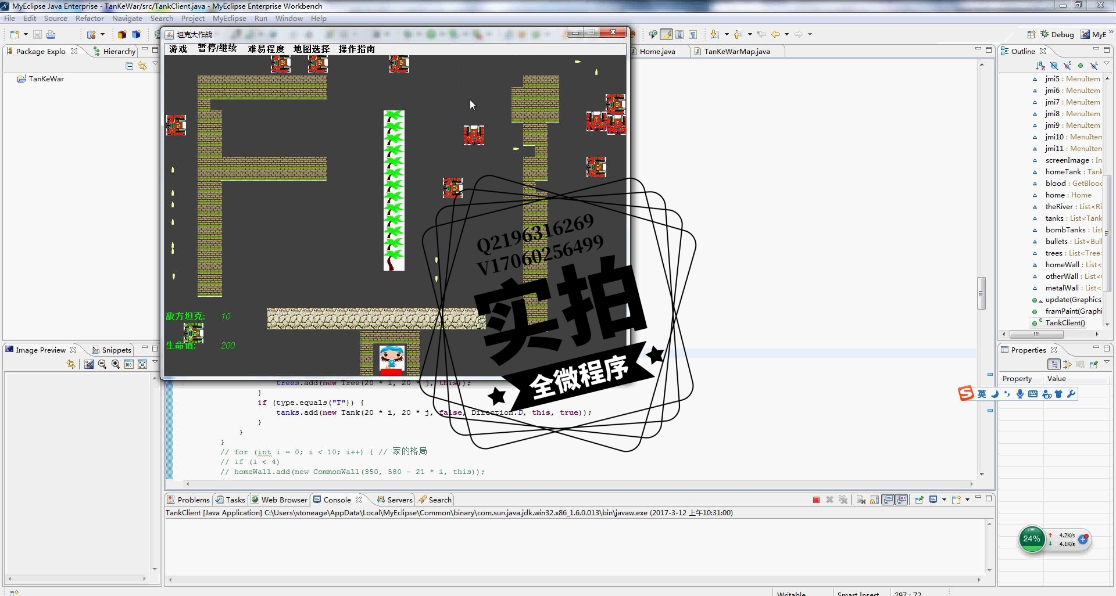Click the Save icon in main toolbar
The image size is (1116, 596).
(x=37, y=35)
